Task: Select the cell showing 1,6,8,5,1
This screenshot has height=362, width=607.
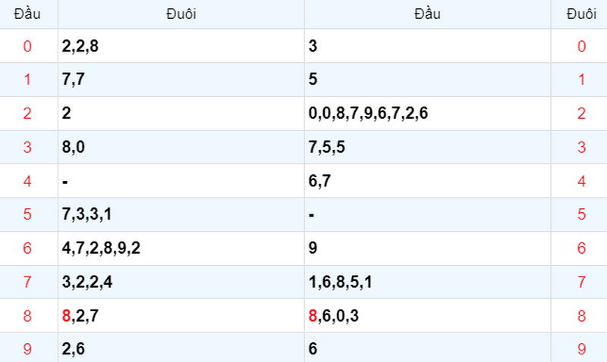Action: tap(427, 282)
